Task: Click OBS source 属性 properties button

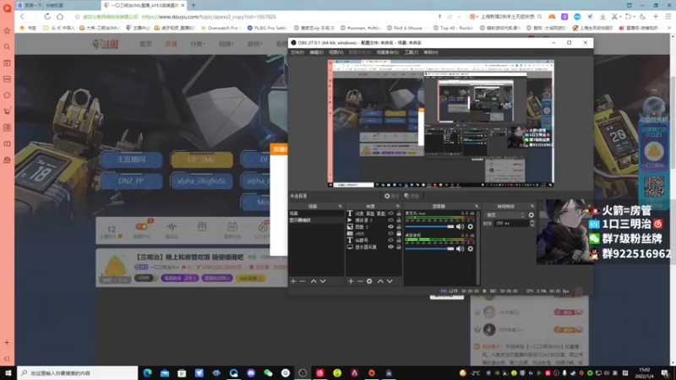Action: (x=391, y=196)
